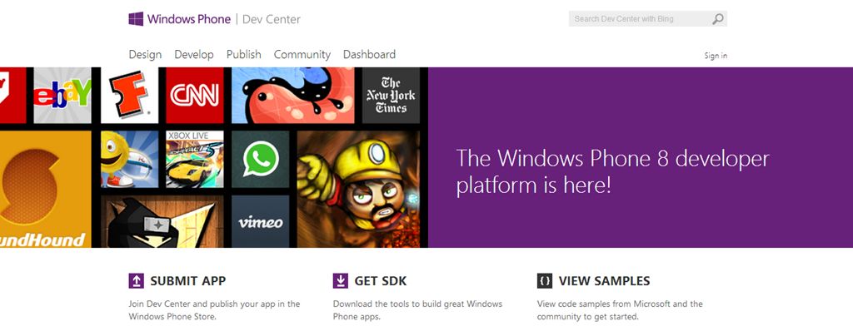This screenshot has height=336, width=853.
Task: Click the Sign in link
Action: (716, 56)
